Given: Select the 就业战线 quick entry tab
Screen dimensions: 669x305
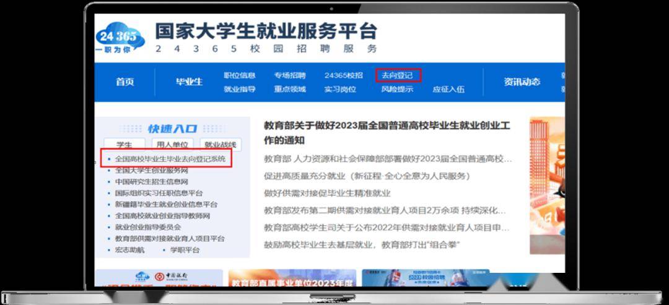Looking at the screenshot, I should (x=221, y=144).
